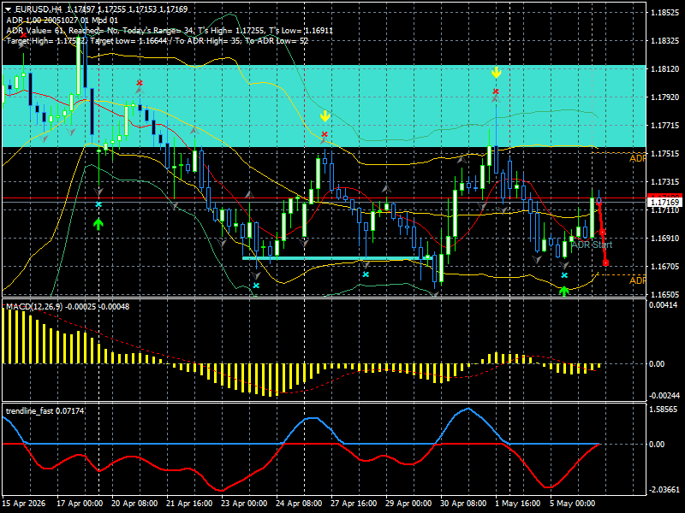Select the cyan X marker above 17 Apr green arrow
This screenshot has height=513, width=685.
pyautogui.click(x=98, y=204)
